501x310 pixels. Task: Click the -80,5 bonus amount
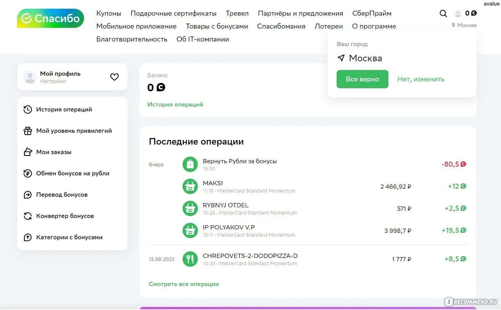[454, 164]
